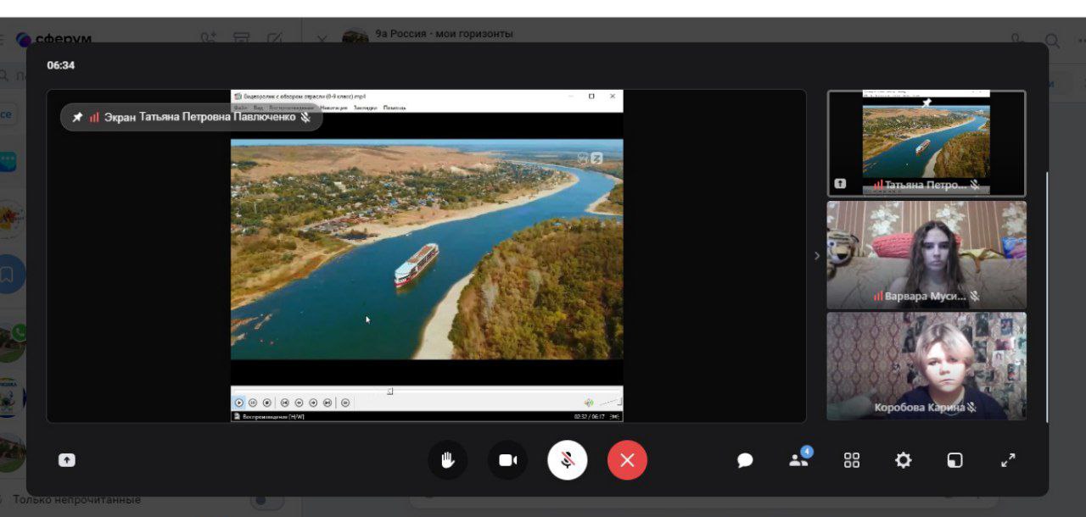Screen dimensions: 1086x517
Task: Open the Воспроизведение menu in shared player
Action: [292, 108]
